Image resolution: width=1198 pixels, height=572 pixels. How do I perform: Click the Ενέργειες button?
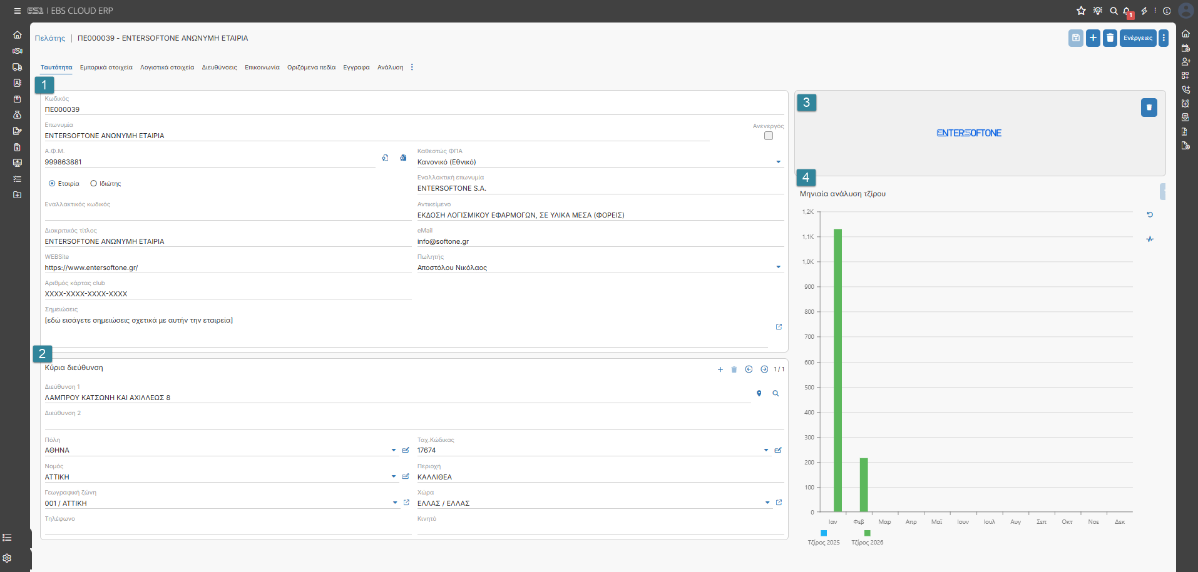pyautogui.click(x=1138, y=38)
